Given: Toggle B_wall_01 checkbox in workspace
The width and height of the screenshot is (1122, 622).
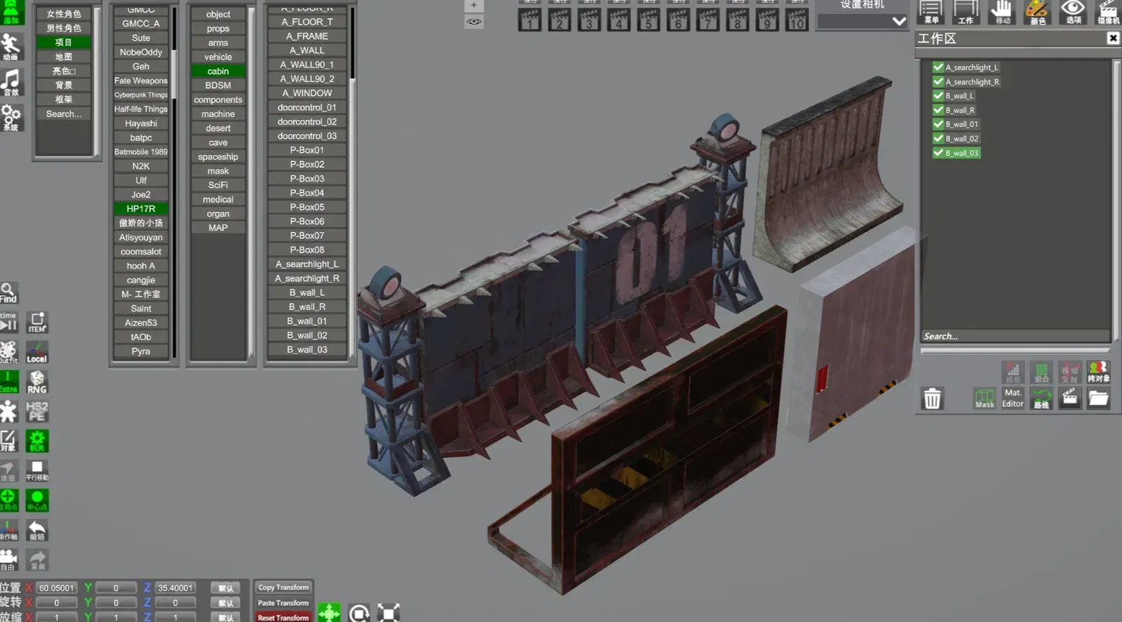Looking at the screenshot, I should point(938,124).
